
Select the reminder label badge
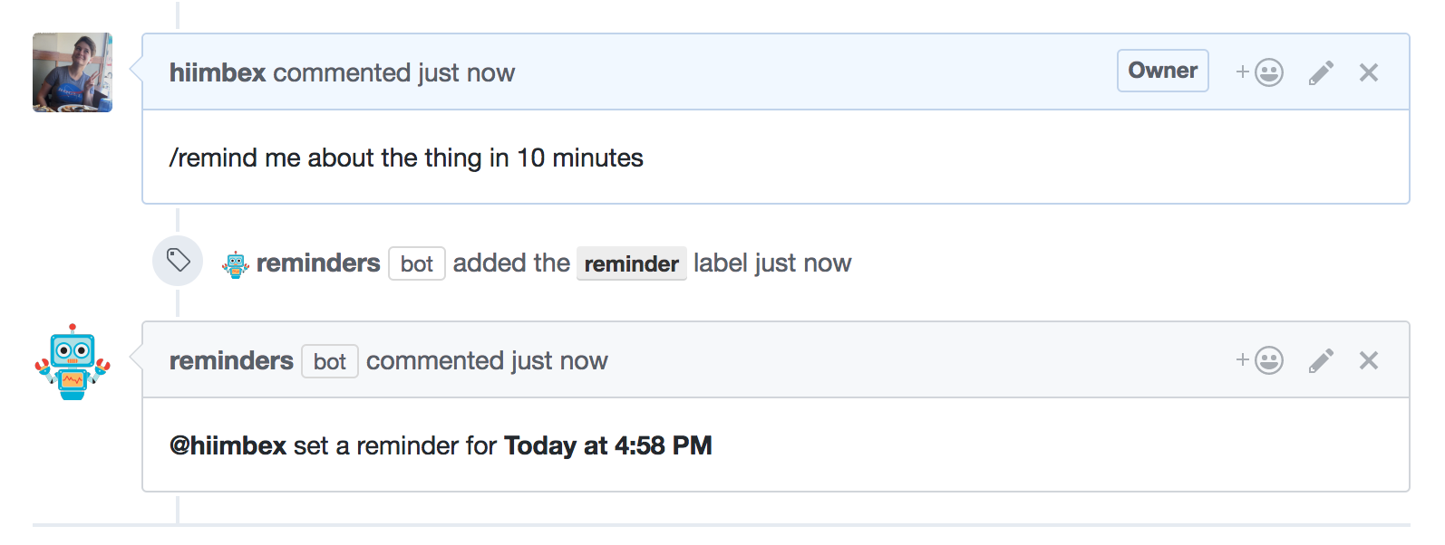[x=631, y=263]
